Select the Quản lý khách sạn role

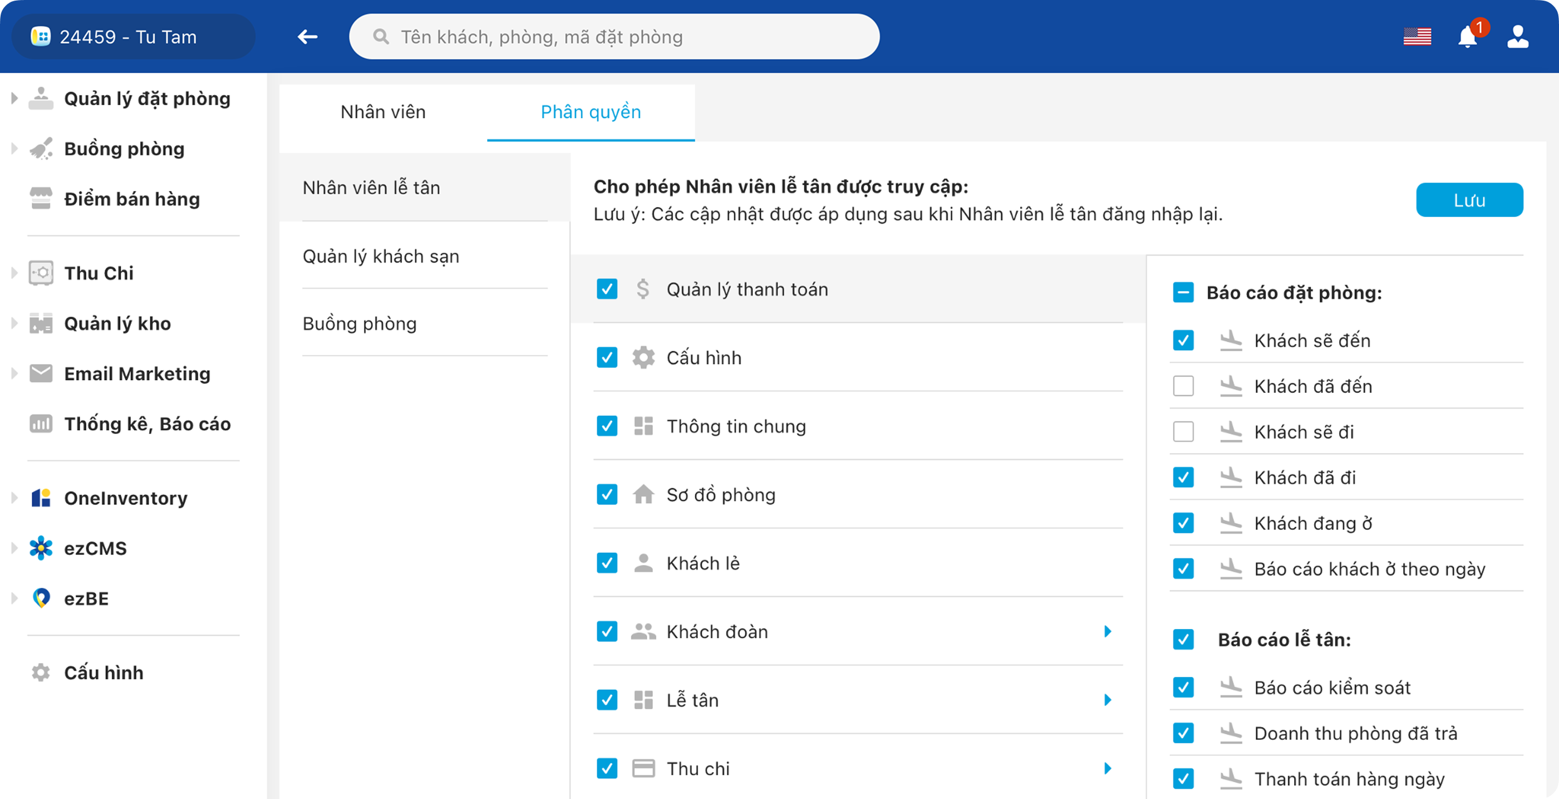click(x=381, y=256)
